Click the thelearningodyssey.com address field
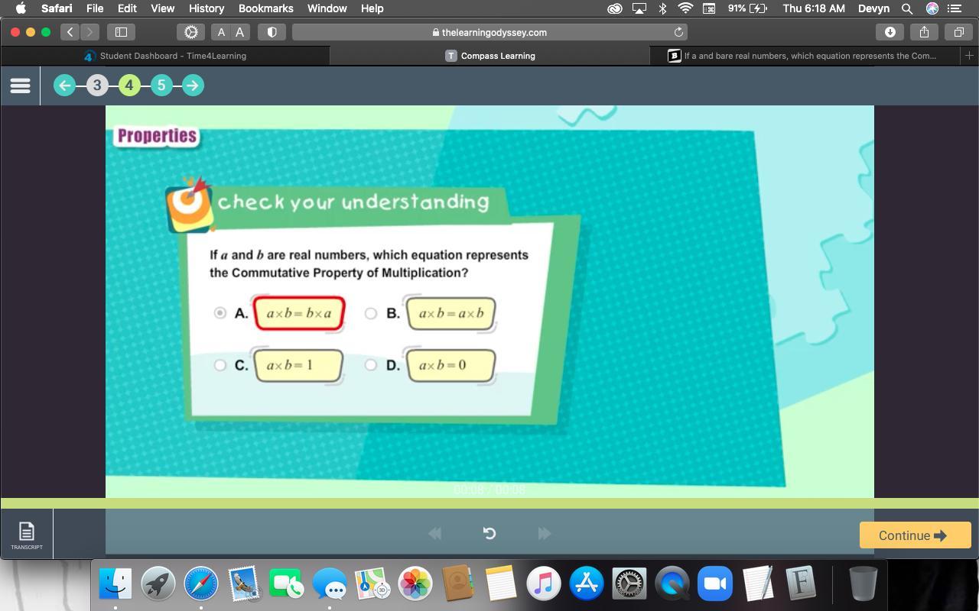This screenshot has height=611, width=979. (x=489, y=32)
